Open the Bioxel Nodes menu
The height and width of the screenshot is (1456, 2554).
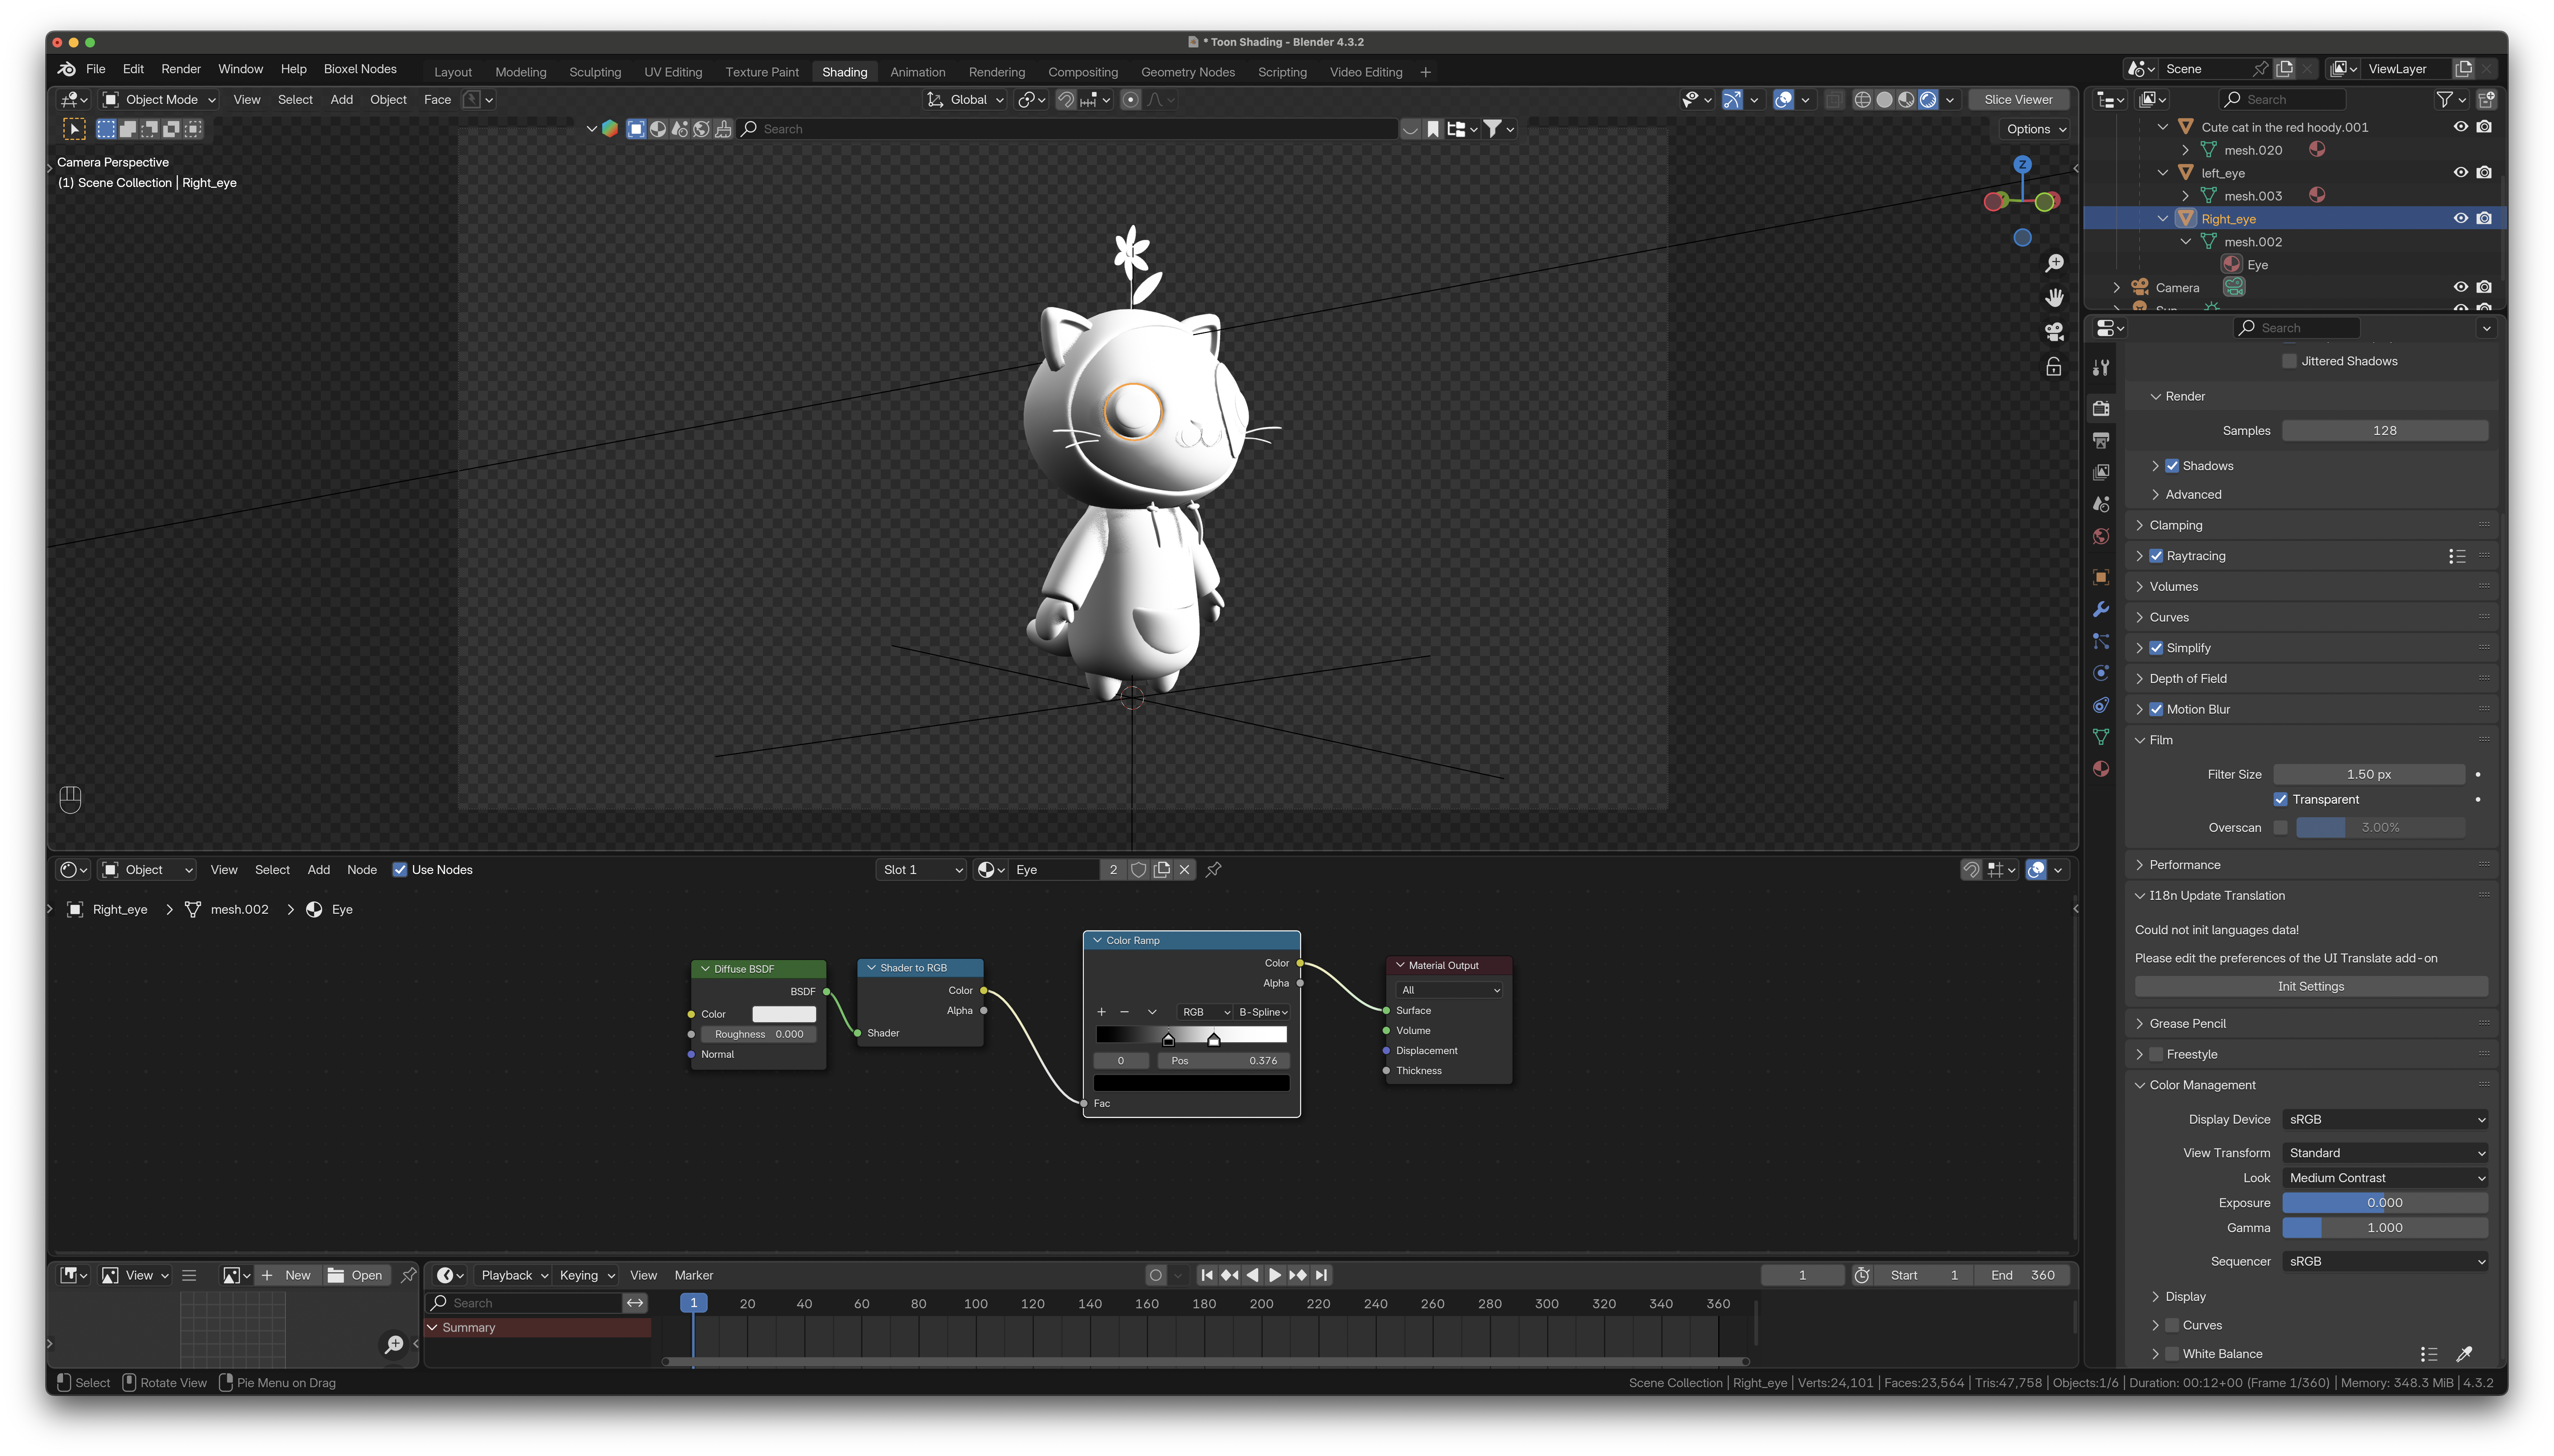[x=360, y=69]
